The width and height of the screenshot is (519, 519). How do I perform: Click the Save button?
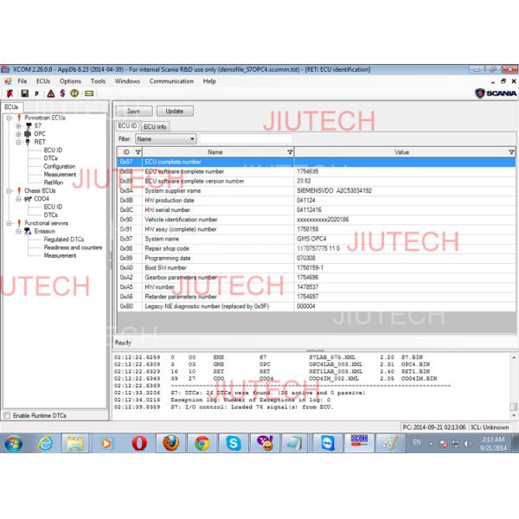coord(133,111)
